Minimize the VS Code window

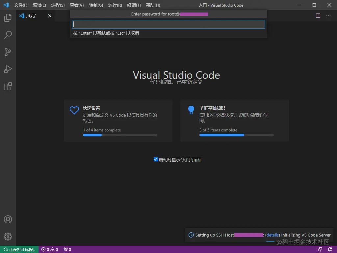(299, 5)
